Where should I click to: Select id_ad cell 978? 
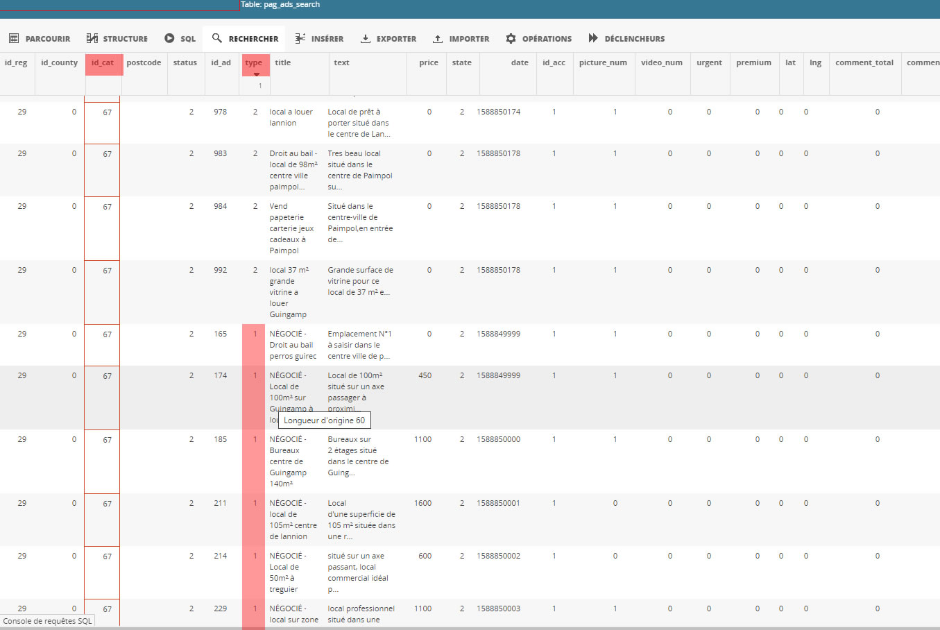pos(220,112)
